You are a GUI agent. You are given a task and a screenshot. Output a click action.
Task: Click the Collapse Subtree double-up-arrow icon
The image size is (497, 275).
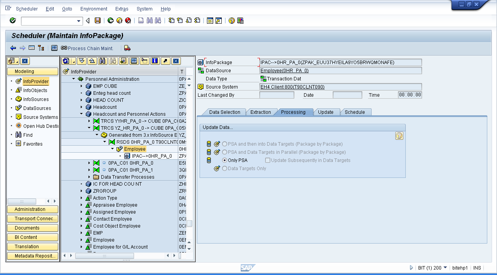coord(92,61)
